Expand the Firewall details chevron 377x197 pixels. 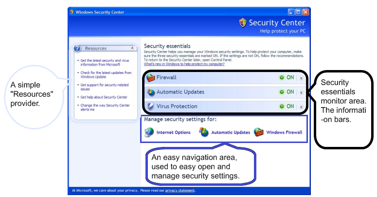pyautogui.click(x=301, y=78)
